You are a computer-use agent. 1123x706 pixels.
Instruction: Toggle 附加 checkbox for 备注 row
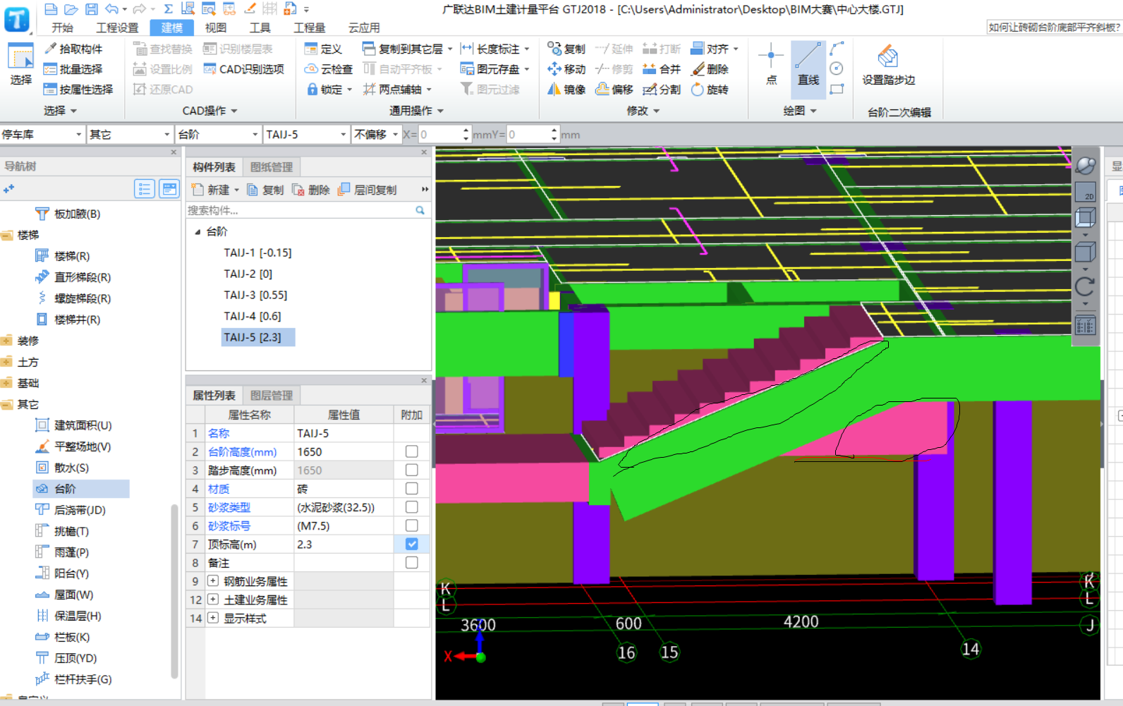point(412,562)
